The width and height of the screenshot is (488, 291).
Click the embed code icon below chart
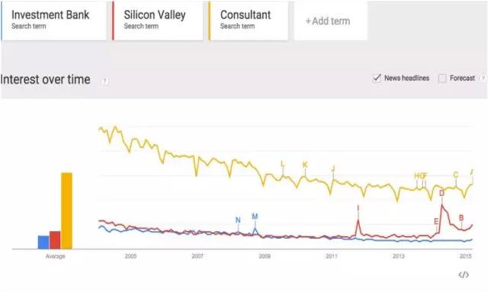pos(464,274)
